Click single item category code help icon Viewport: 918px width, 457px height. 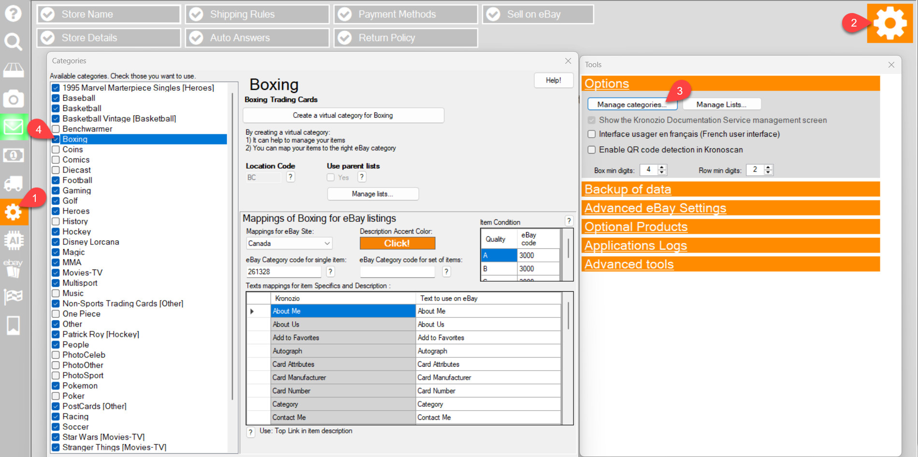click(330, 271)
